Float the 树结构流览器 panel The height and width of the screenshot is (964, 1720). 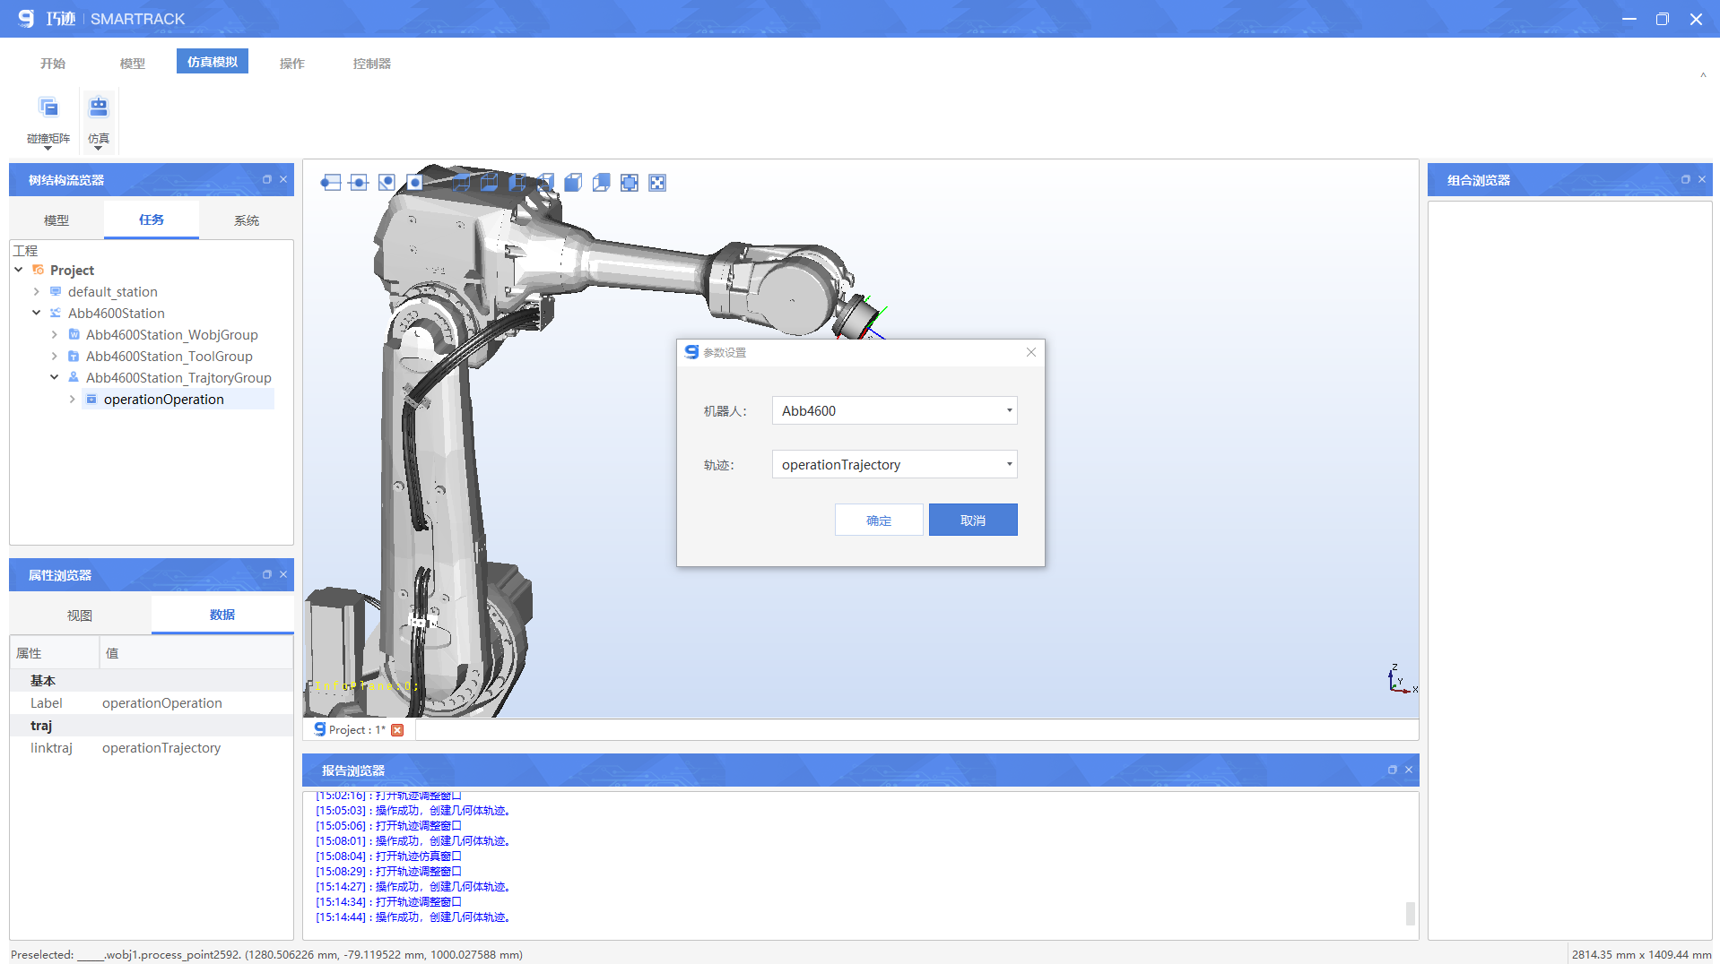point(267,179)
